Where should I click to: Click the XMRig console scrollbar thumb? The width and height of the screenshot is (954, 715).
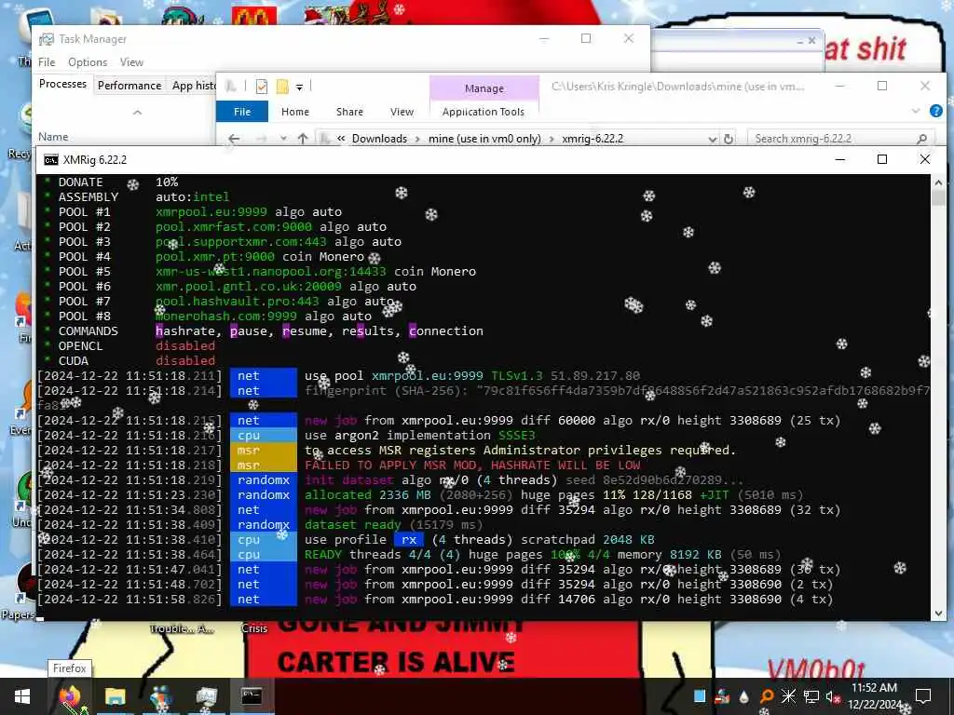click(x=938, y=198)
